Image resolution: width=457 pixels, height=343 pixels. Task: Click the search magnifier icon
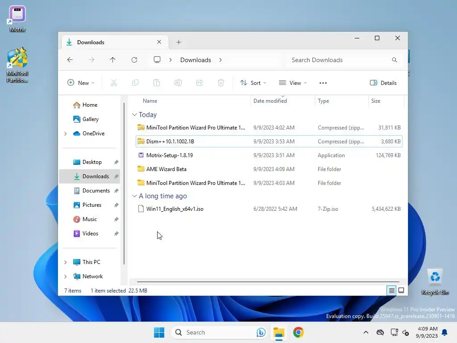pyautogui.click(x=395, y=60)
